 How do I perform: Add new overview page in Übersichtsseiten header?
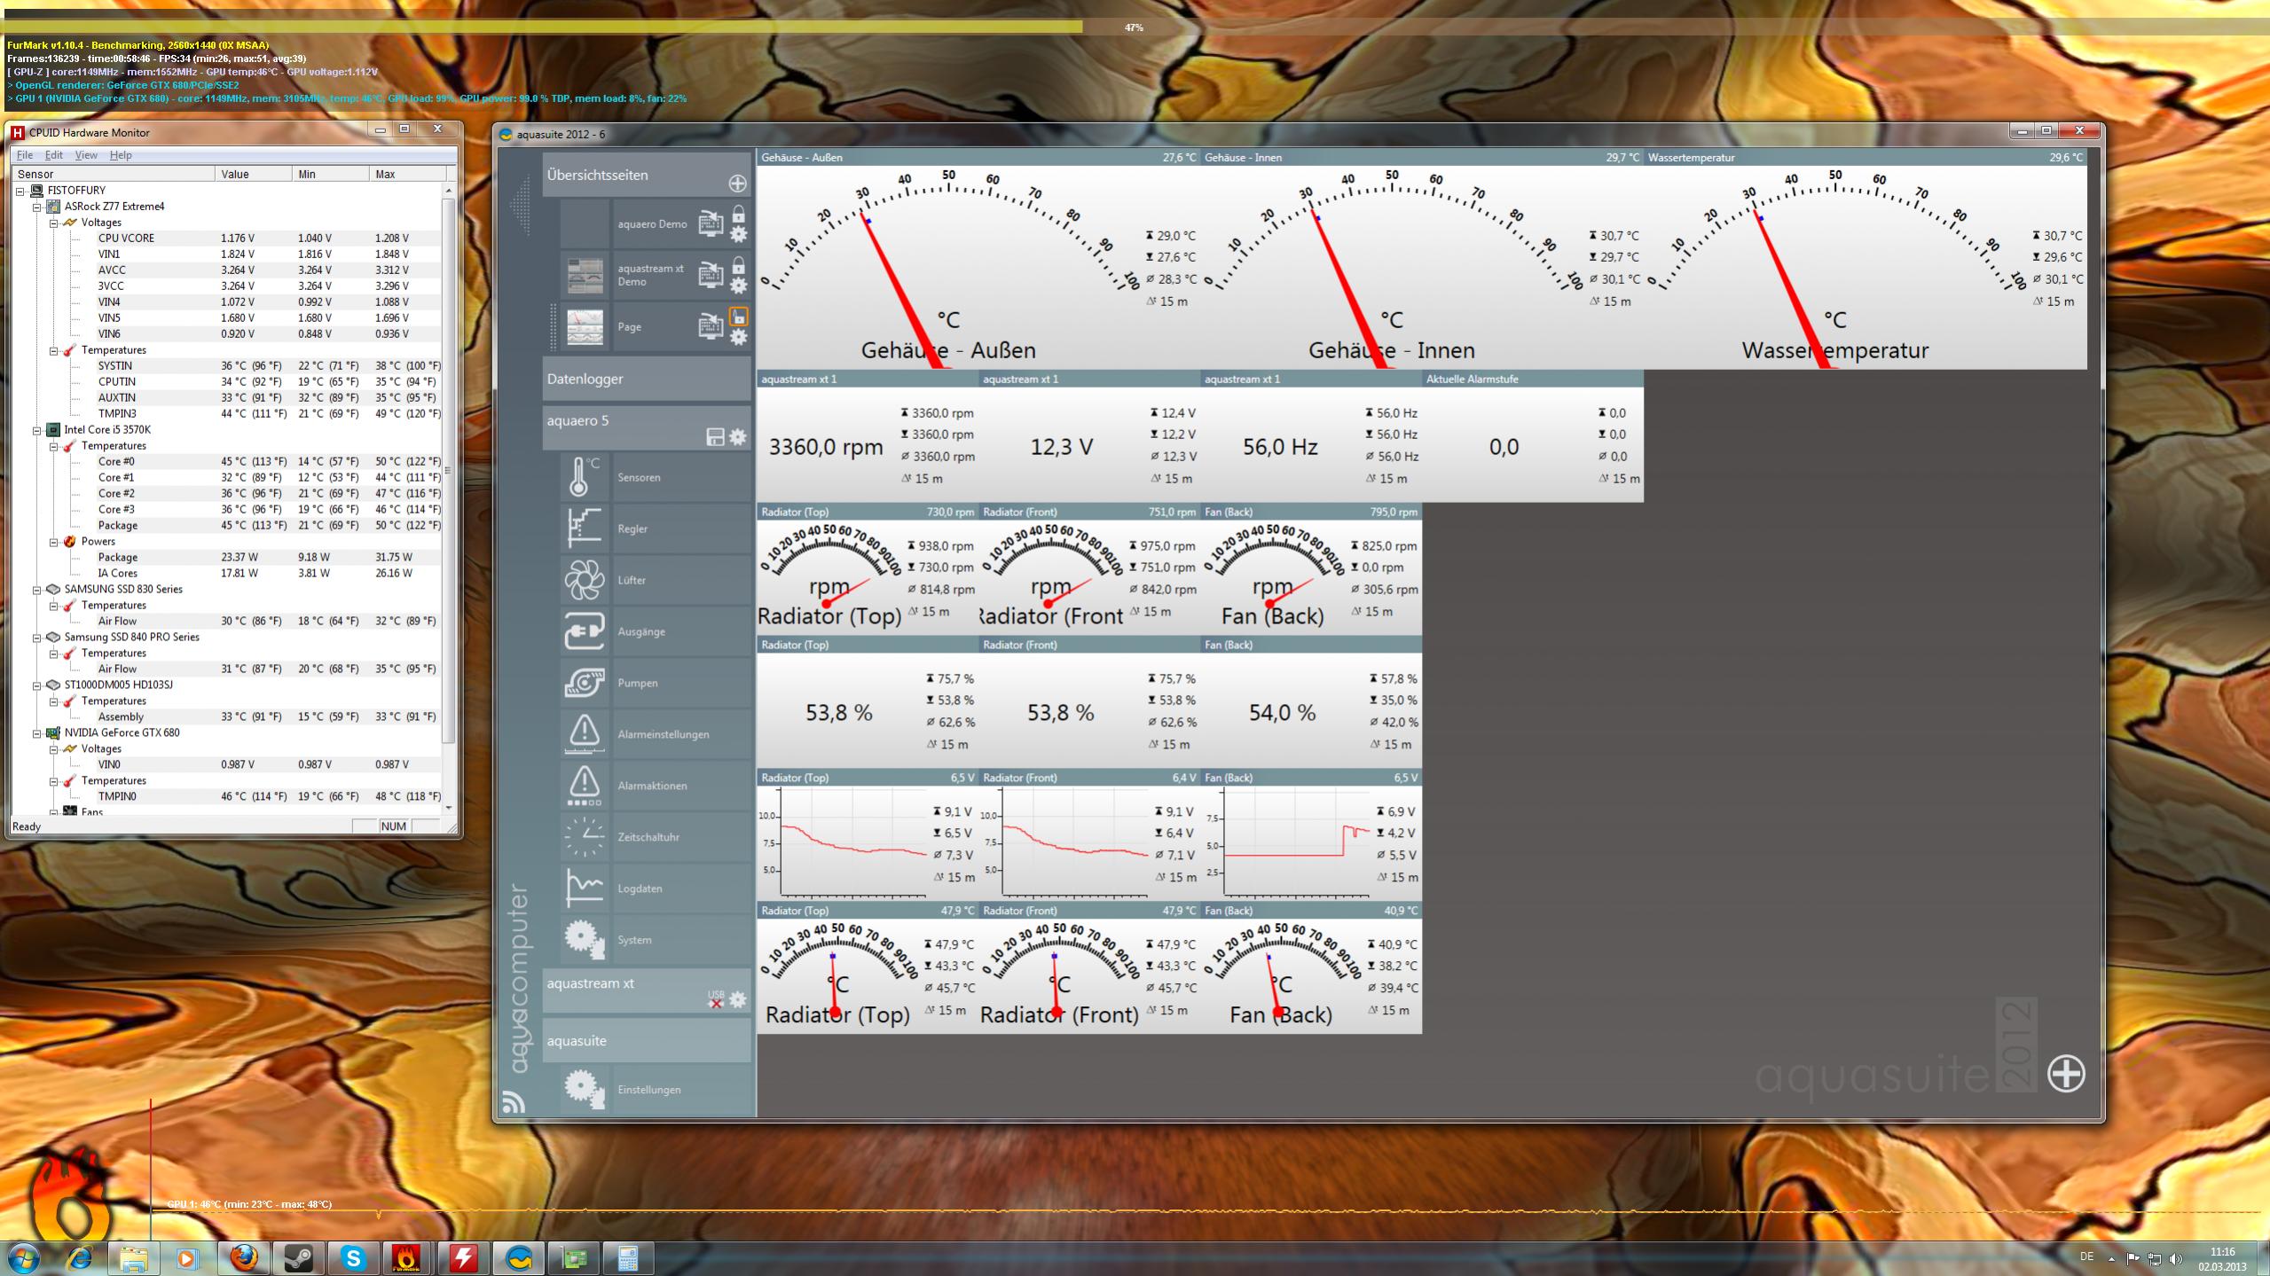pyautogui.click(x=737, y=184)
